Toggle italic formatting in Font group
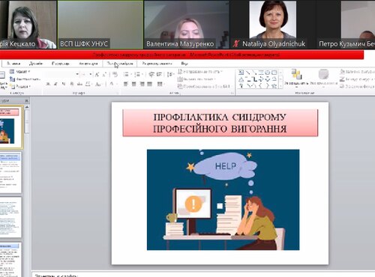 pyautogui.click(x=55, y=84)
